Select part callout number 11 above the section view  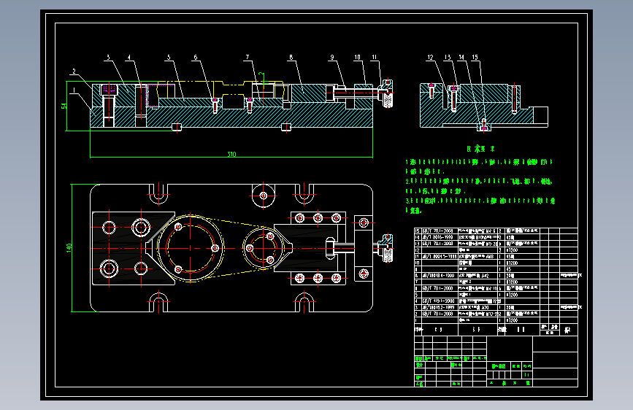(375, 58)
